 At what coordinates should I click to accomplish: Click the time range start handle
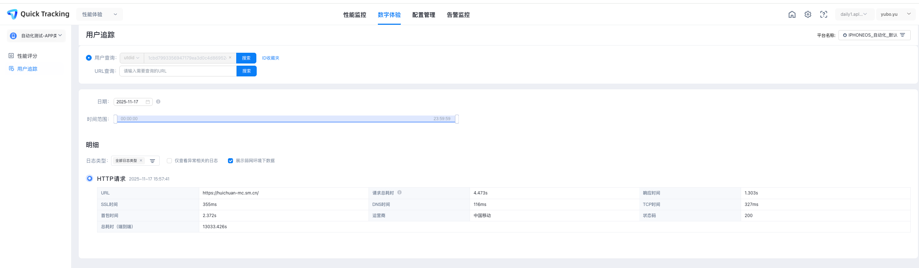[x=115, y=119]
